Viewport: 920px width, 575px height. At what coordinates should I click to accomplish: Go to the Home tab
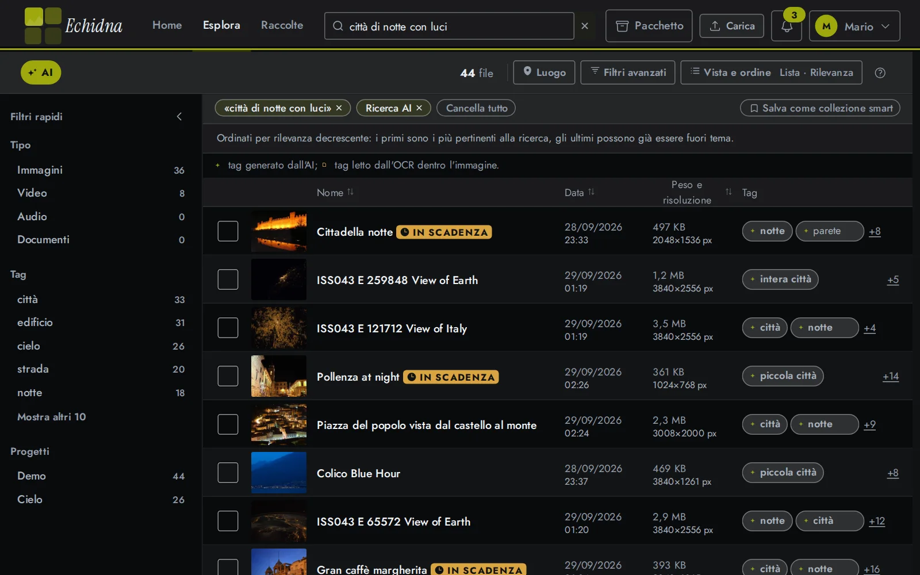pyautogui.click(x=167, y=25)
